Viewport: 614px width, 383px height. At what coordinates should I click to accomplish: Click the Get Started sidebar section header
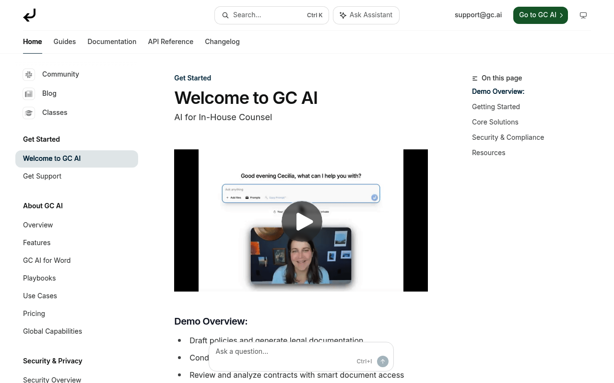(41, 139)
